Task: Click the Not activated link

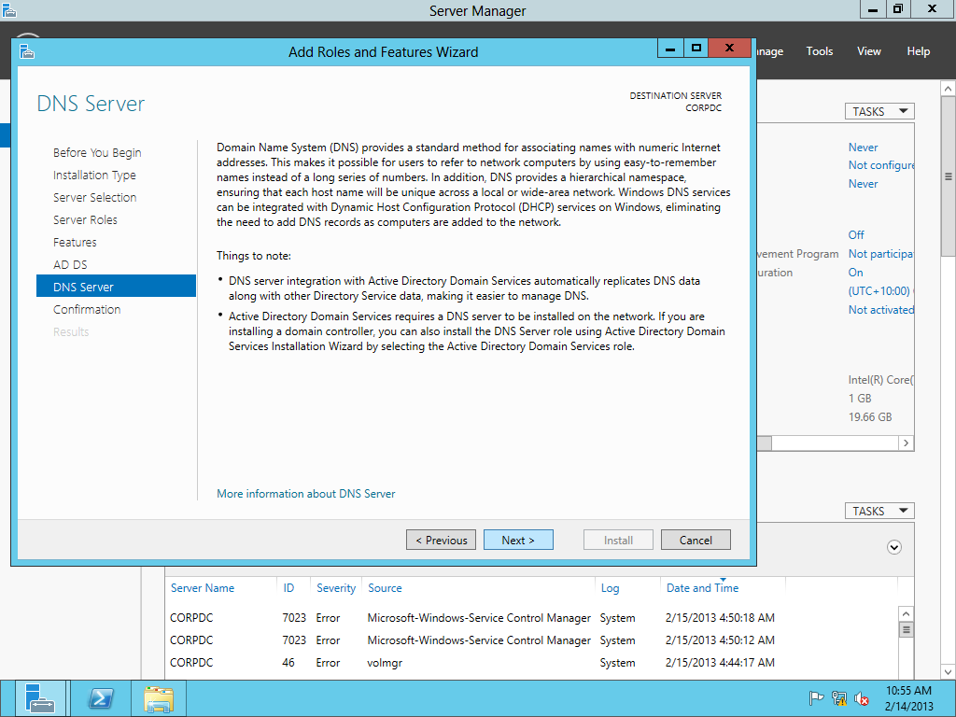Action: point(880,309)
